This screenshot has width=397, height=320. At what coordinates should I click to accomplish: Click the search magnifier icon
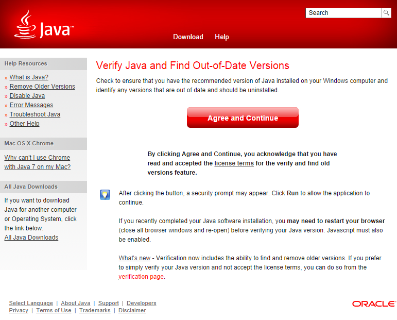pos(386,13)
